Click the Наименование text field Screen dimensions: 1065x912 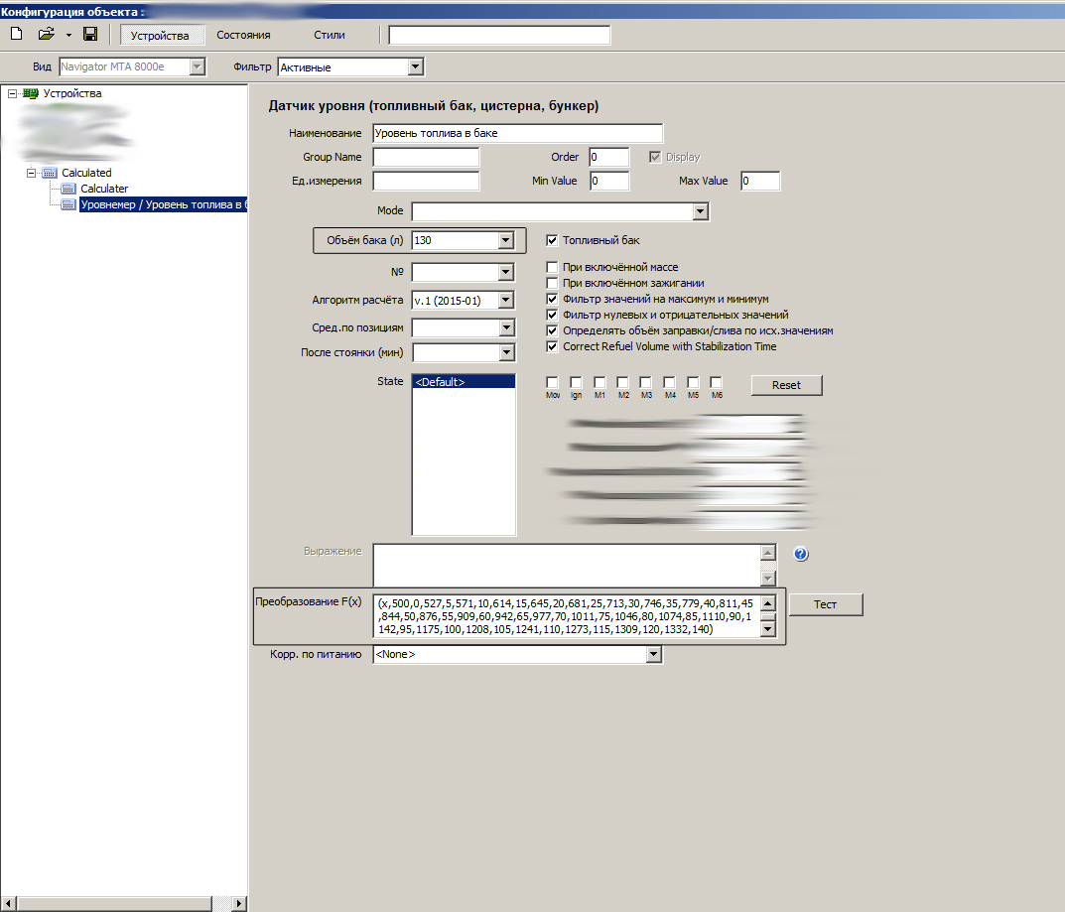tap(517, 133)
